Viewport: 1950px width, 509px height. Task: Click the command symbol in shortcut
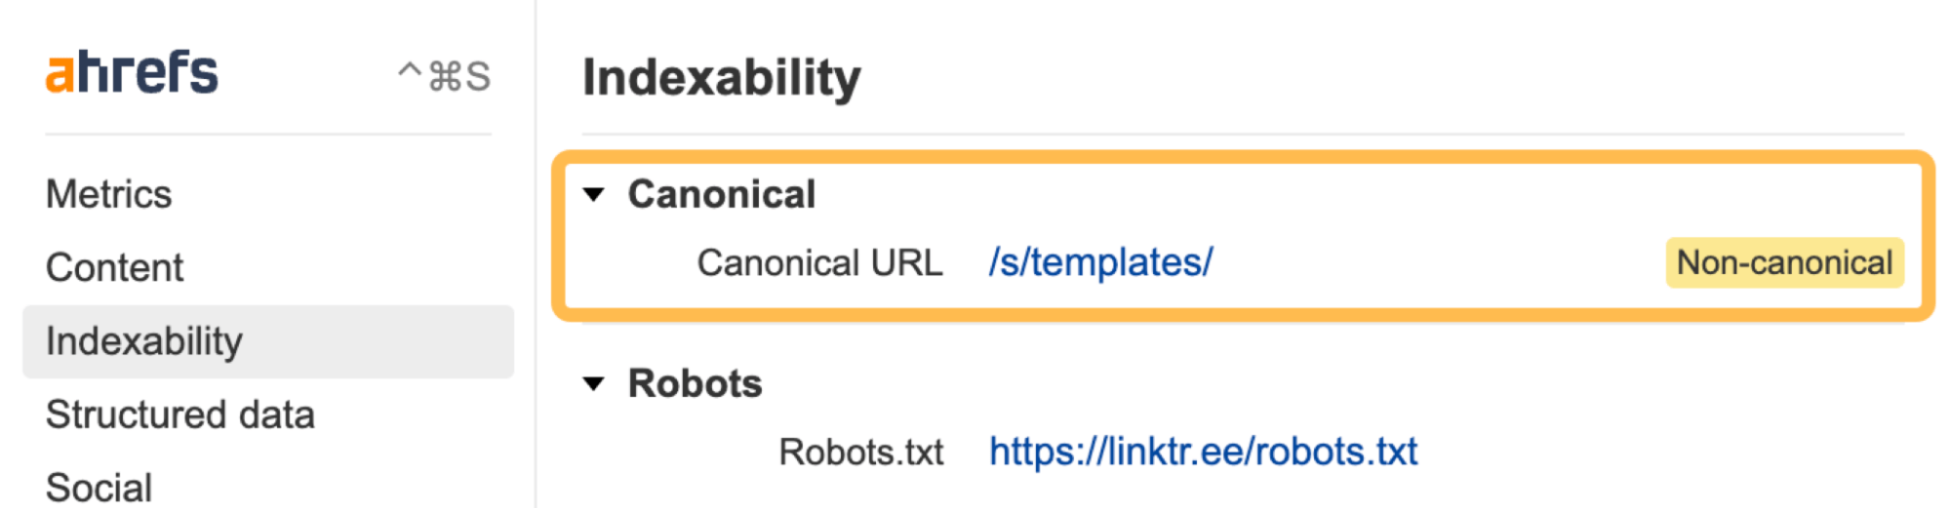tap(445, 76)
